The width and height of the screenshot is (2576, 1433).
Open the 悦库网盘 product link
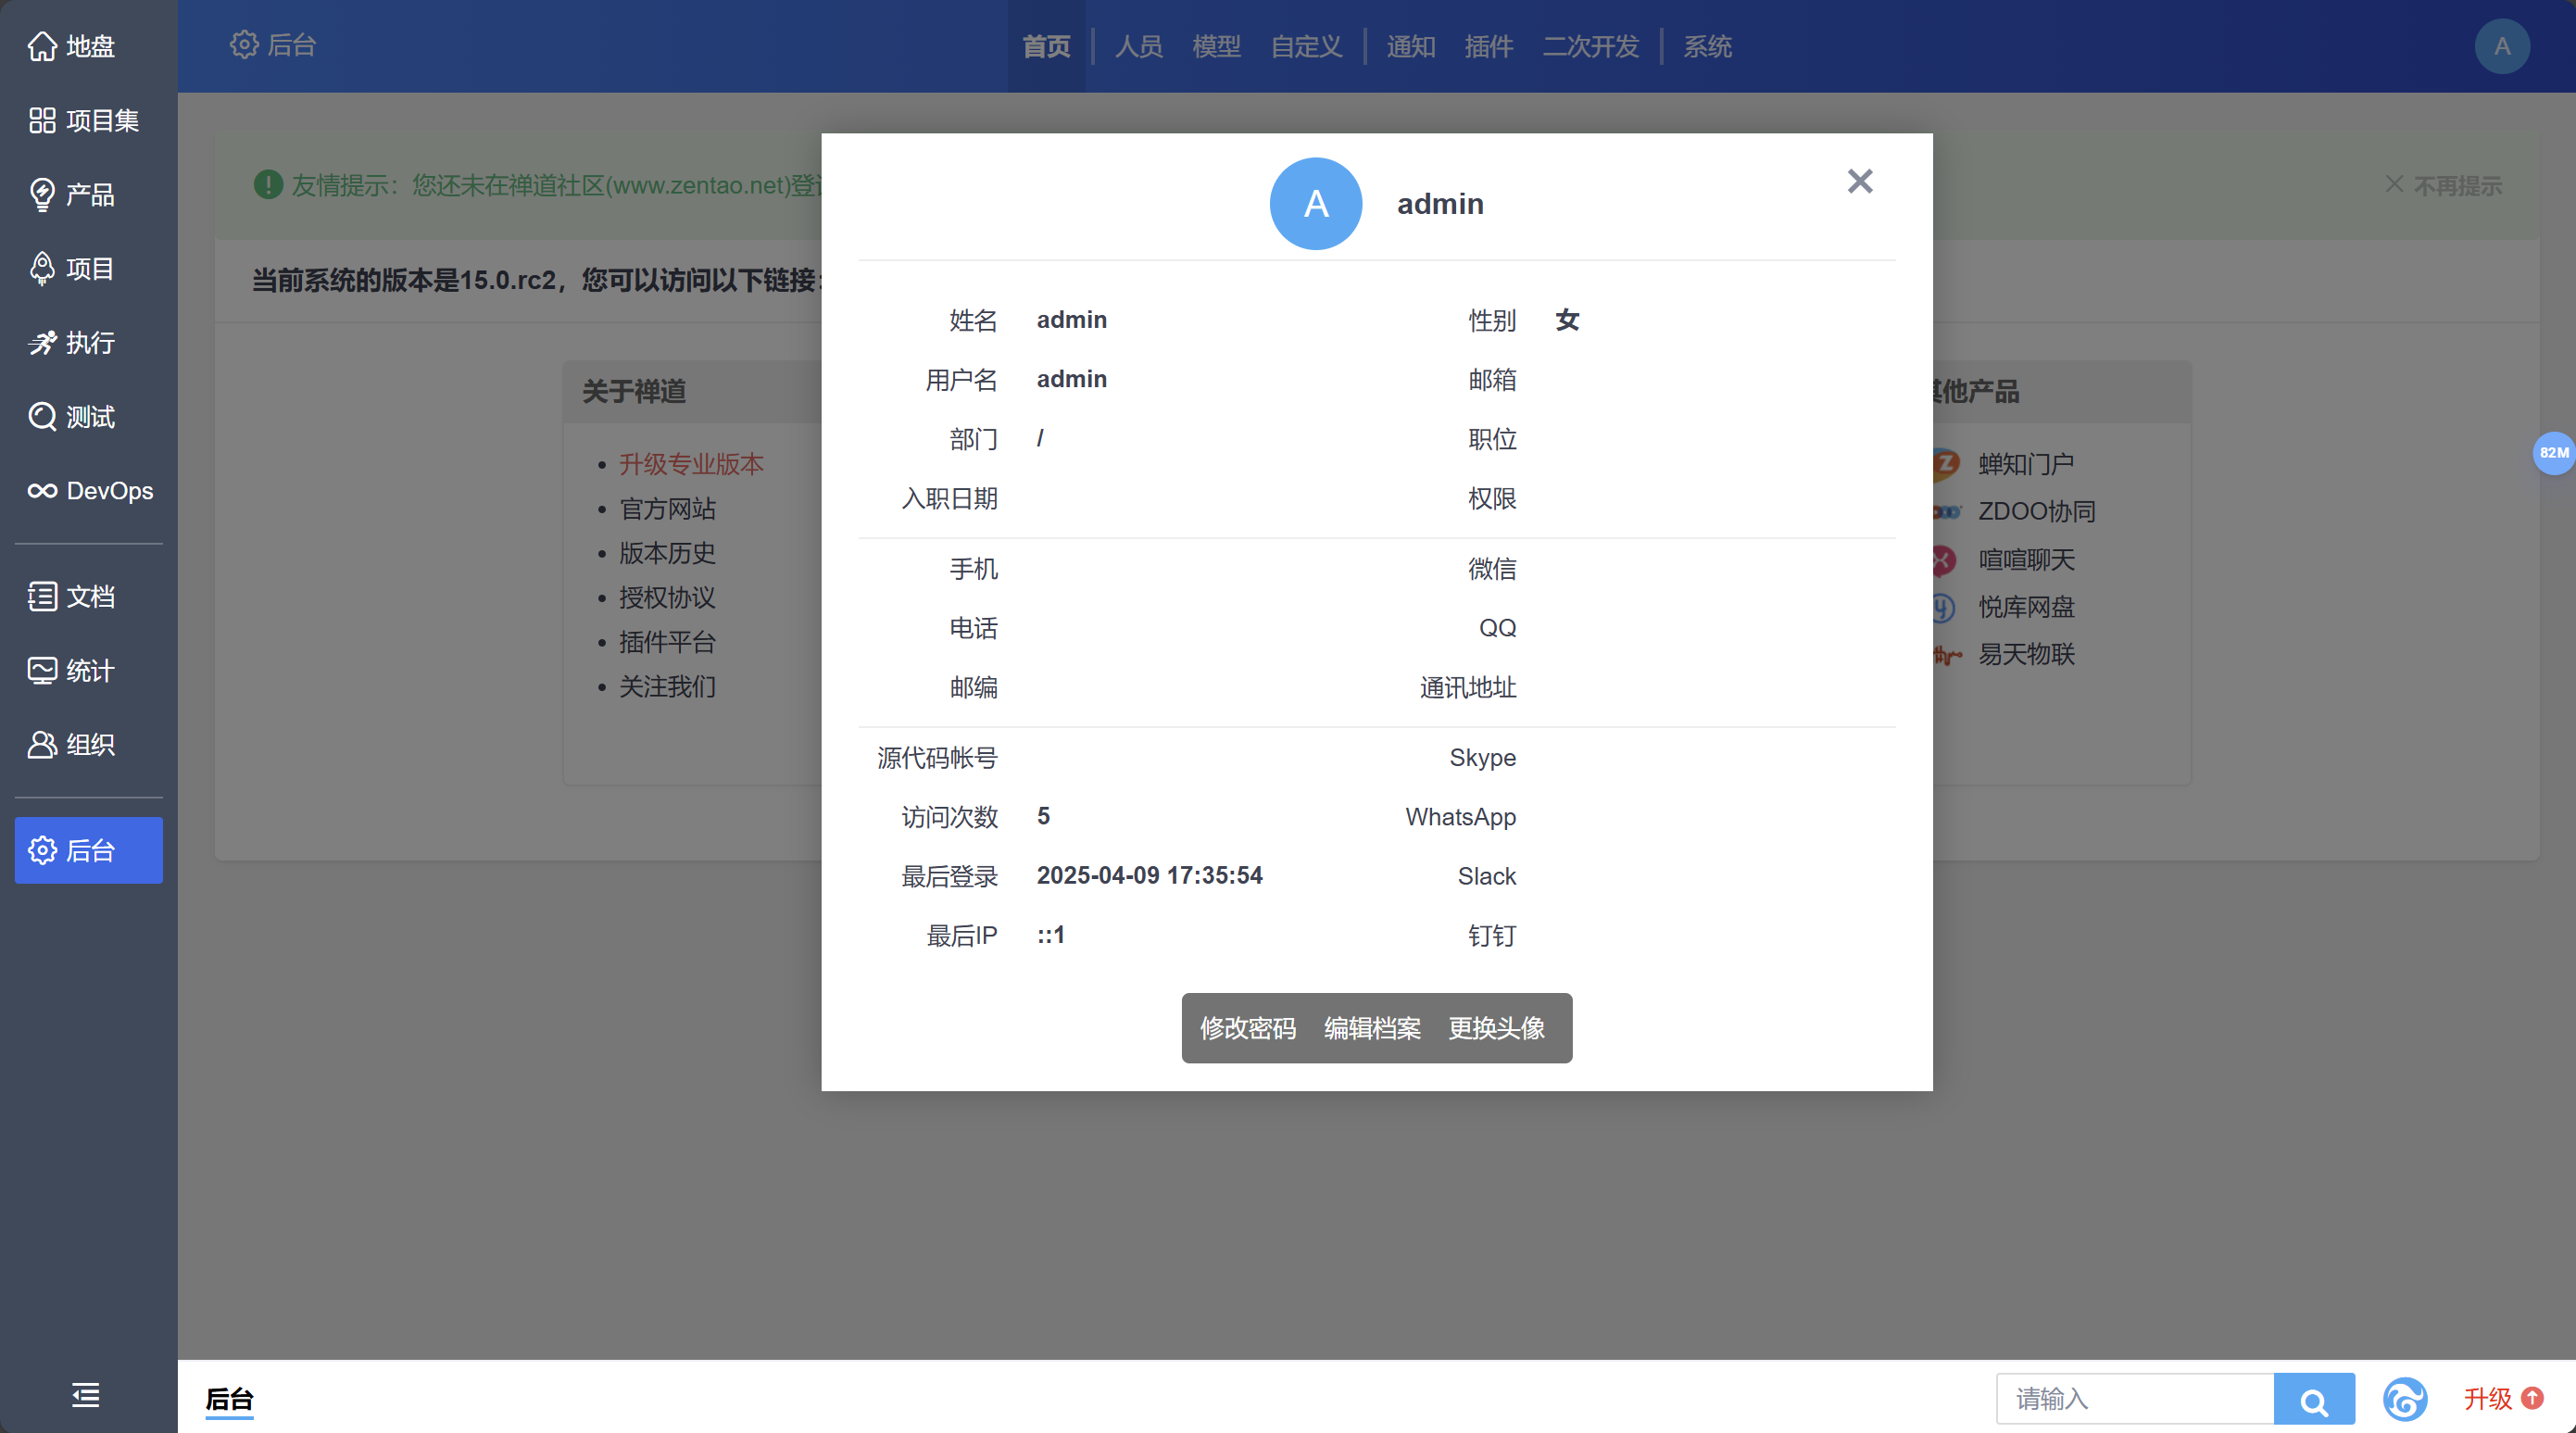[x=2025, y=607]
